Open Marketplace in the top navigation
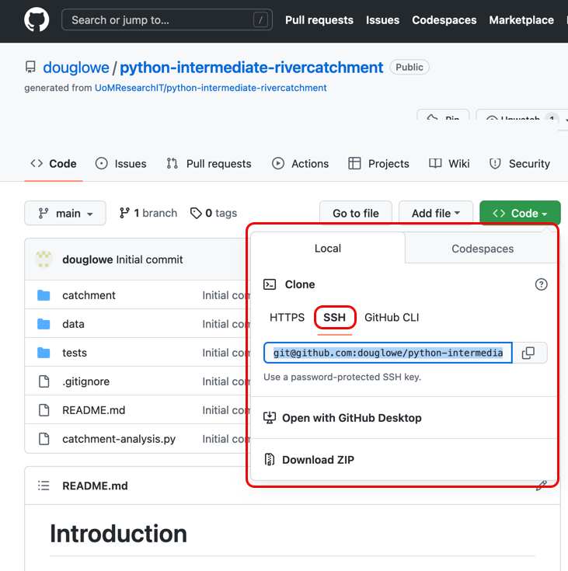This screenshot has width=568, height=571. coord(521,20)
